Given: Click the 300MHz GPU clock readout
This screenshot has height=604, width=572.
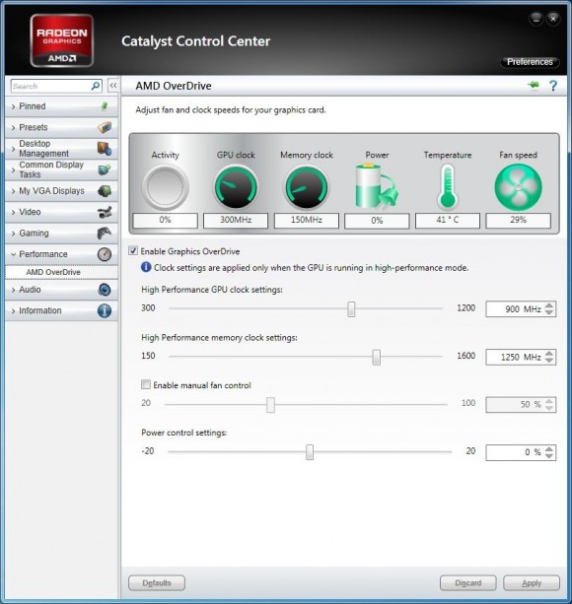Looking at the screenshot, I should point(236,221).
